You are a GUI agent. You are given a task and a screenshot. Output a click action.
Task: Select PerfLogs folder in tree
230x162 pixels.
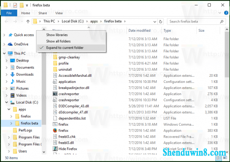[x=25, y=130]
